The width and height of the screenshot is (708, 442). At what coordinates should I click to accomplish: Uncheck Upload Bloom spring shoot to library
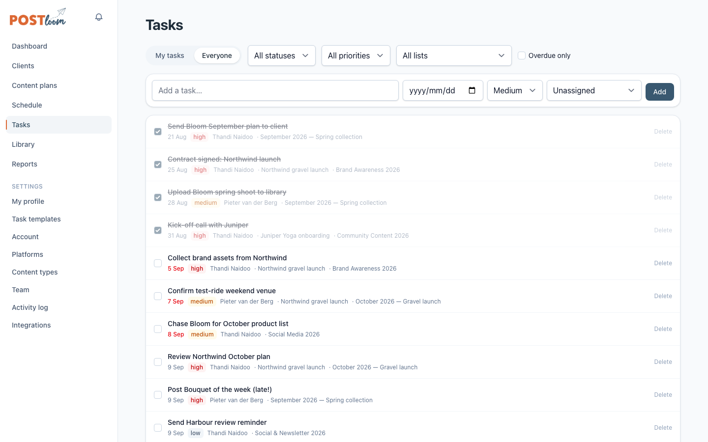(x=158, y=197)
